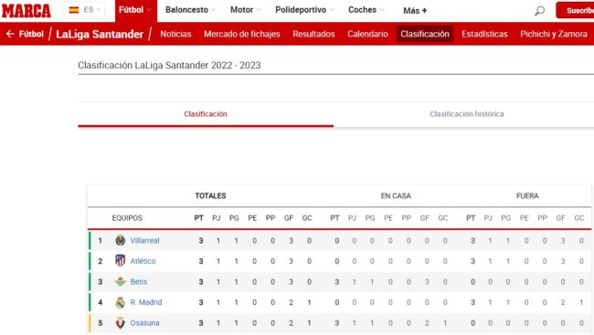Click the Spanish flag icon
The height and width of the screenshot is (335, 594).
(x=74, y=10)
